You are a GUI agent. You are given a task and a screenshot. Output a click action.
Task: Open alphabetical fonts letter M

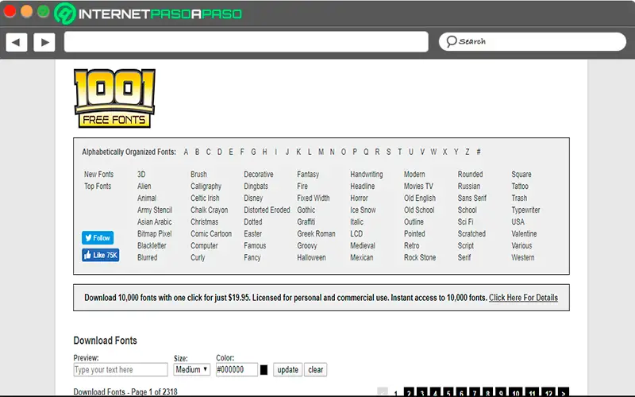321,152
